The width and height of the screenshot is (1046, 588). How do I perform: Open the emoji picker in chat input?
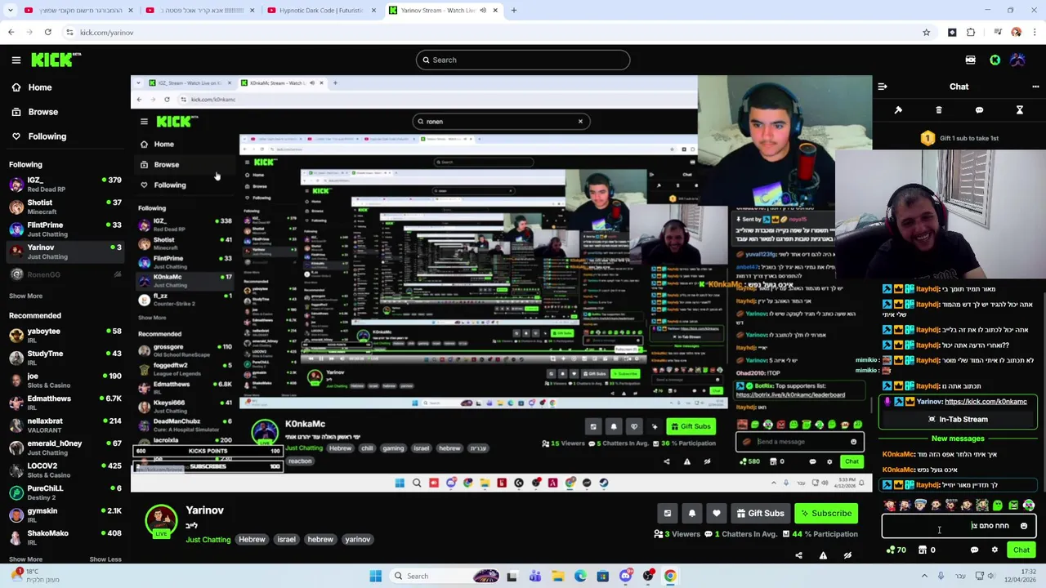(1023, 526)
